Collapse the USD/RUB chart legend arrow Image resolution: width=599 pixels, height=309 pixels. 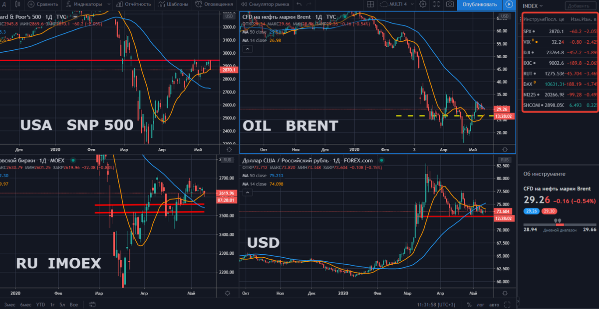pos(247,192)
